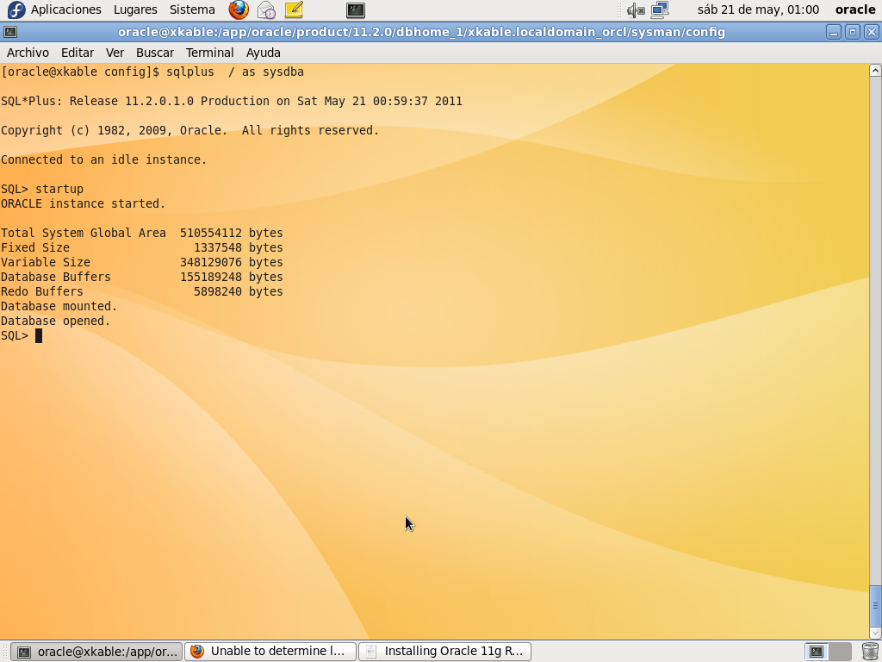Image resolution: width=882 pixels, height=662 pixels.
Task: Open the Editar menu in terminal
Action: tap(77, 53)
